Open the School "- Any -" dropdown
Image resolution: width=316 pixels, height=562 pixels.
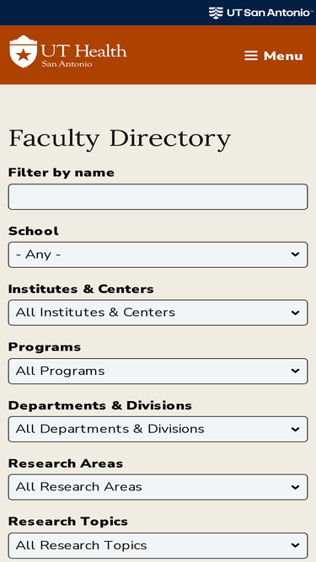pyautogui.click(x=158, y=254)
